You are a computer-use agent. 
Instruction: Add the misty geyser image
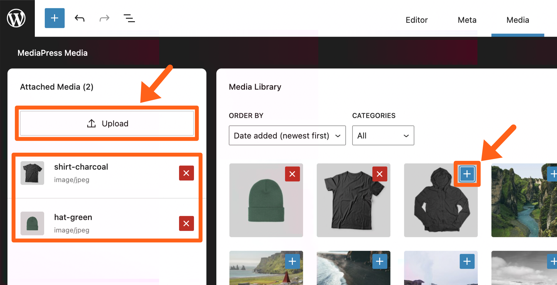tap(467, 261)
